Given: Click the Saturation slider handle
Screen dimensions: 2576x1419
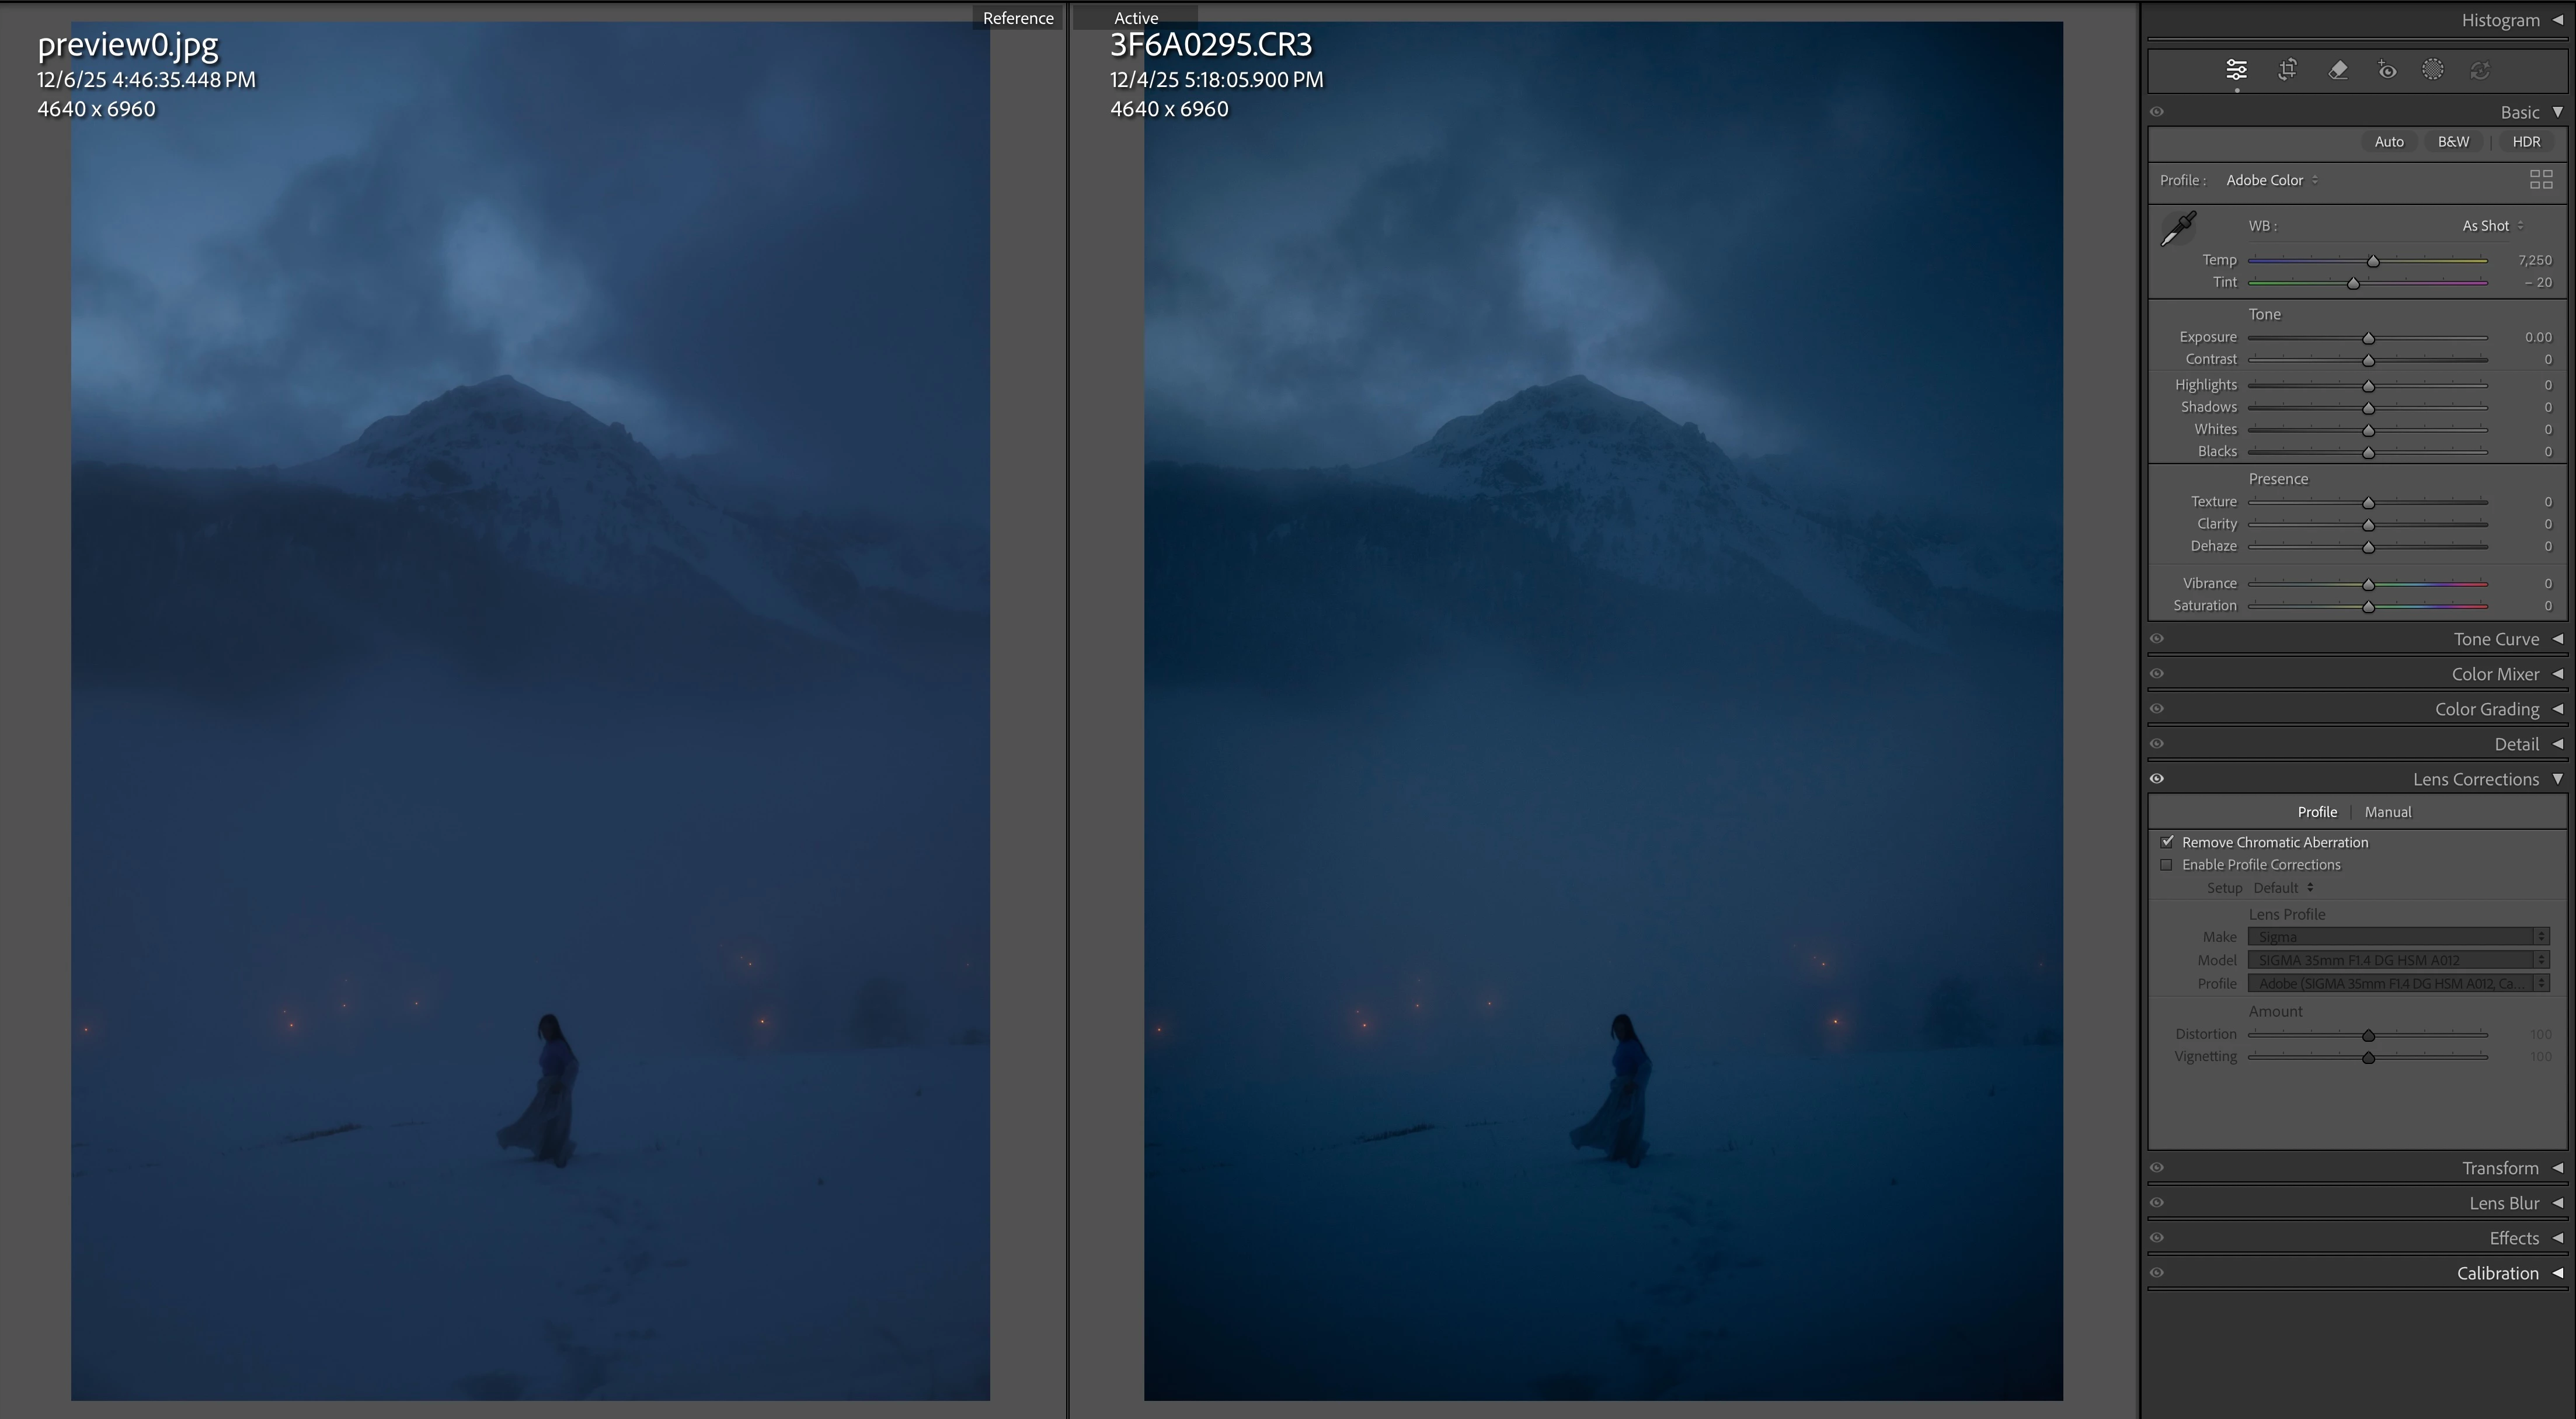Looking at the screenshot, I should click(2368, 606).
